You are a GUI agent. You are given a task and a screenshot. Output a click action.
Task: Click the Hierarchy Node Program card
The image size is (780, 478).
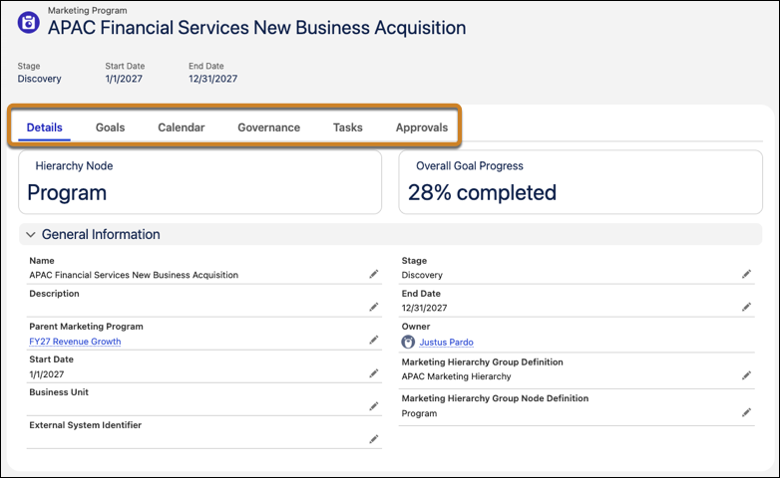pyautogui.click(x=199, y=182)
